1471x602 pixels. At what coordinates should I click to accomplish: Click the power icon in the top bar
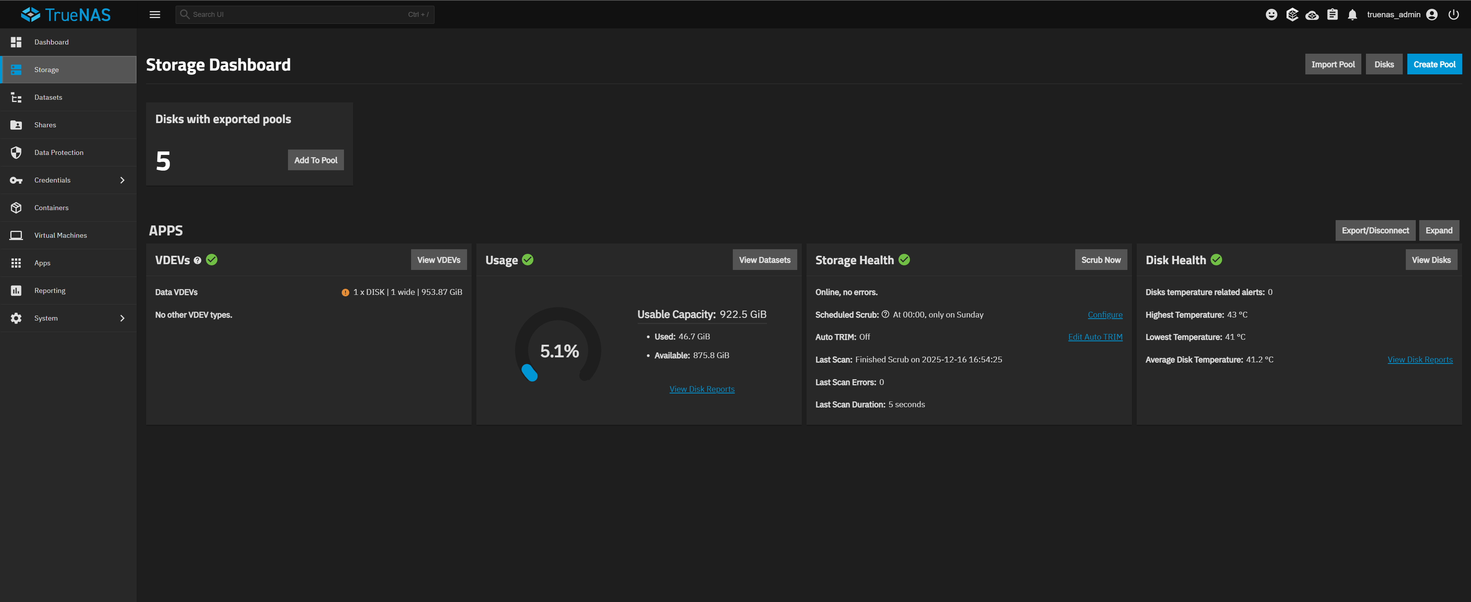(1453, 15)
